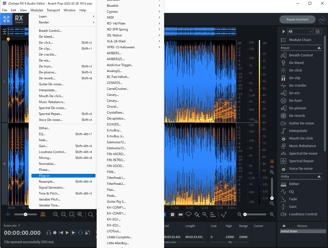
Task: Open the De-hum module in sidebar
Action: (295, 101)
